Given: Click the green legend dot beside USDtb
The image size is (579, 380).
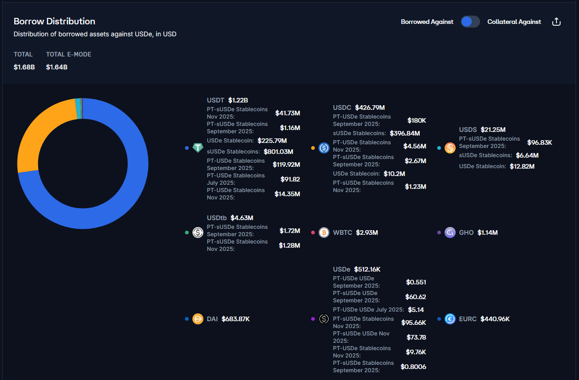Looking at the screenshot, I should pos(186,233).
